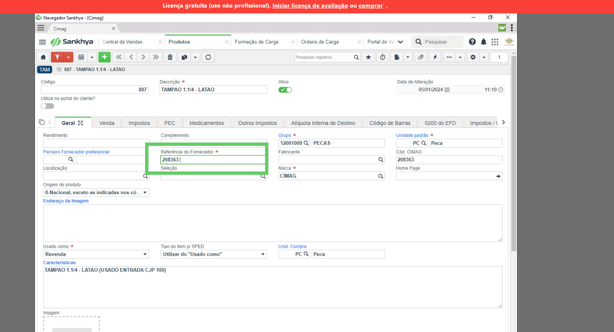
Task: Open the Impostos tab
Action: [139, 123]
